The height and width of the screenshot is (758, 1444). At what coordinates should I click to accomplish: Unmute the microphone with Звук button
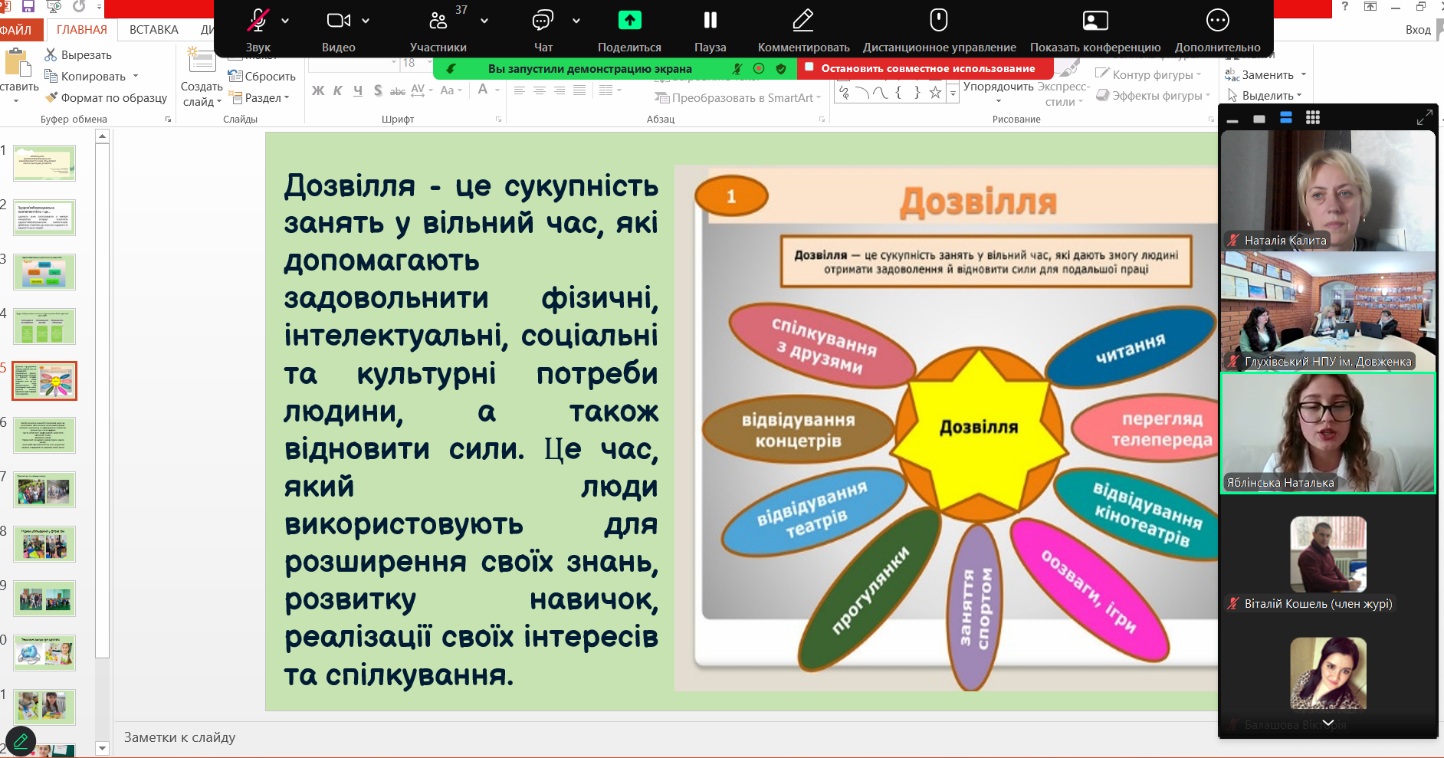tap(258, 21)
